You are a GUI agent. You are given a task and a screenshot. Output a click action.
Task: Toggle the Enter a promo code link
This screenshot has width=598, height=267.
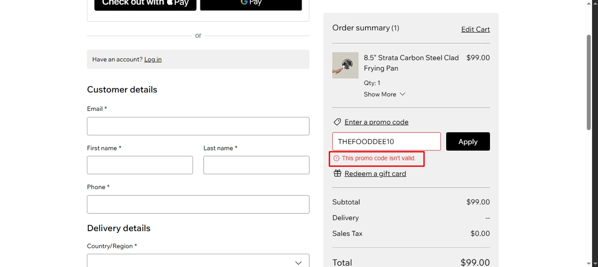376,122
